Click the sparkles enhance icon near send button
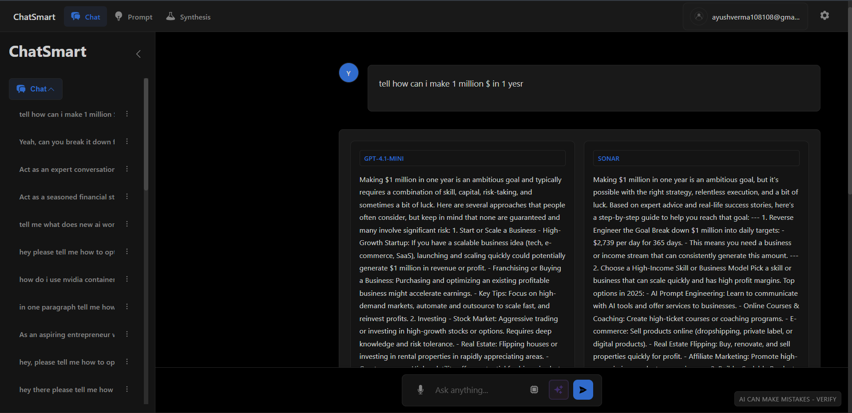Viewport: 852px width, 413px height. (559, 389)
